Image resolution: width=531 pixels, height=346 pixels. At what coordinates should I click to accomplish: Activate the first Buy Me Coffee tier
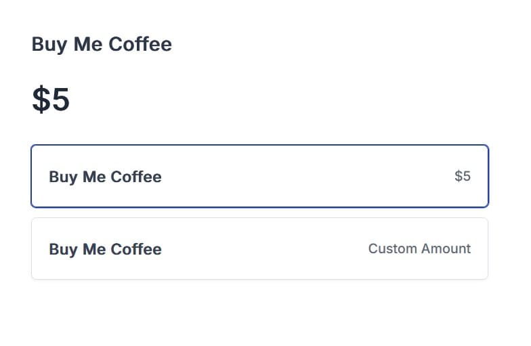[x=259, y=176]
